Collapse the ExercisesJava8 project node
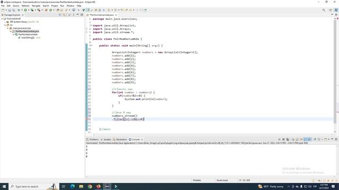Viewport: 339px width, 190px height. coord(2,19)
